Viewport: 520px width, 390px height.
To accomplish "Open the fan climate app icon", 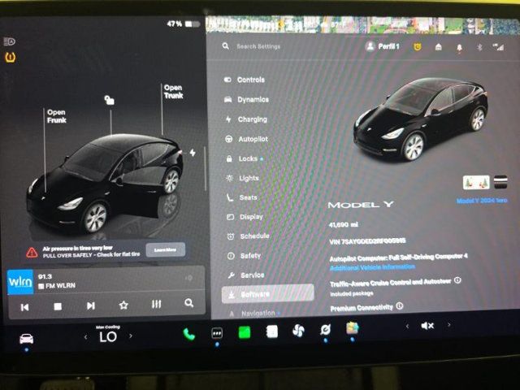I will pos(298,331).
